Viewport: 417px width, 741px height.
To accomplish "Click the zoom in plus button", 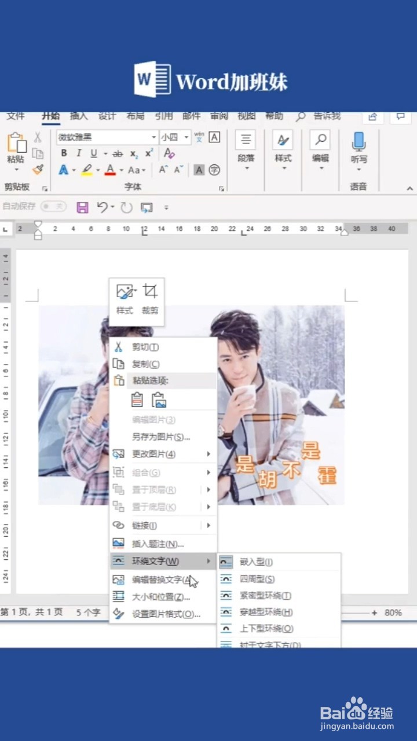I will [374, 612].
